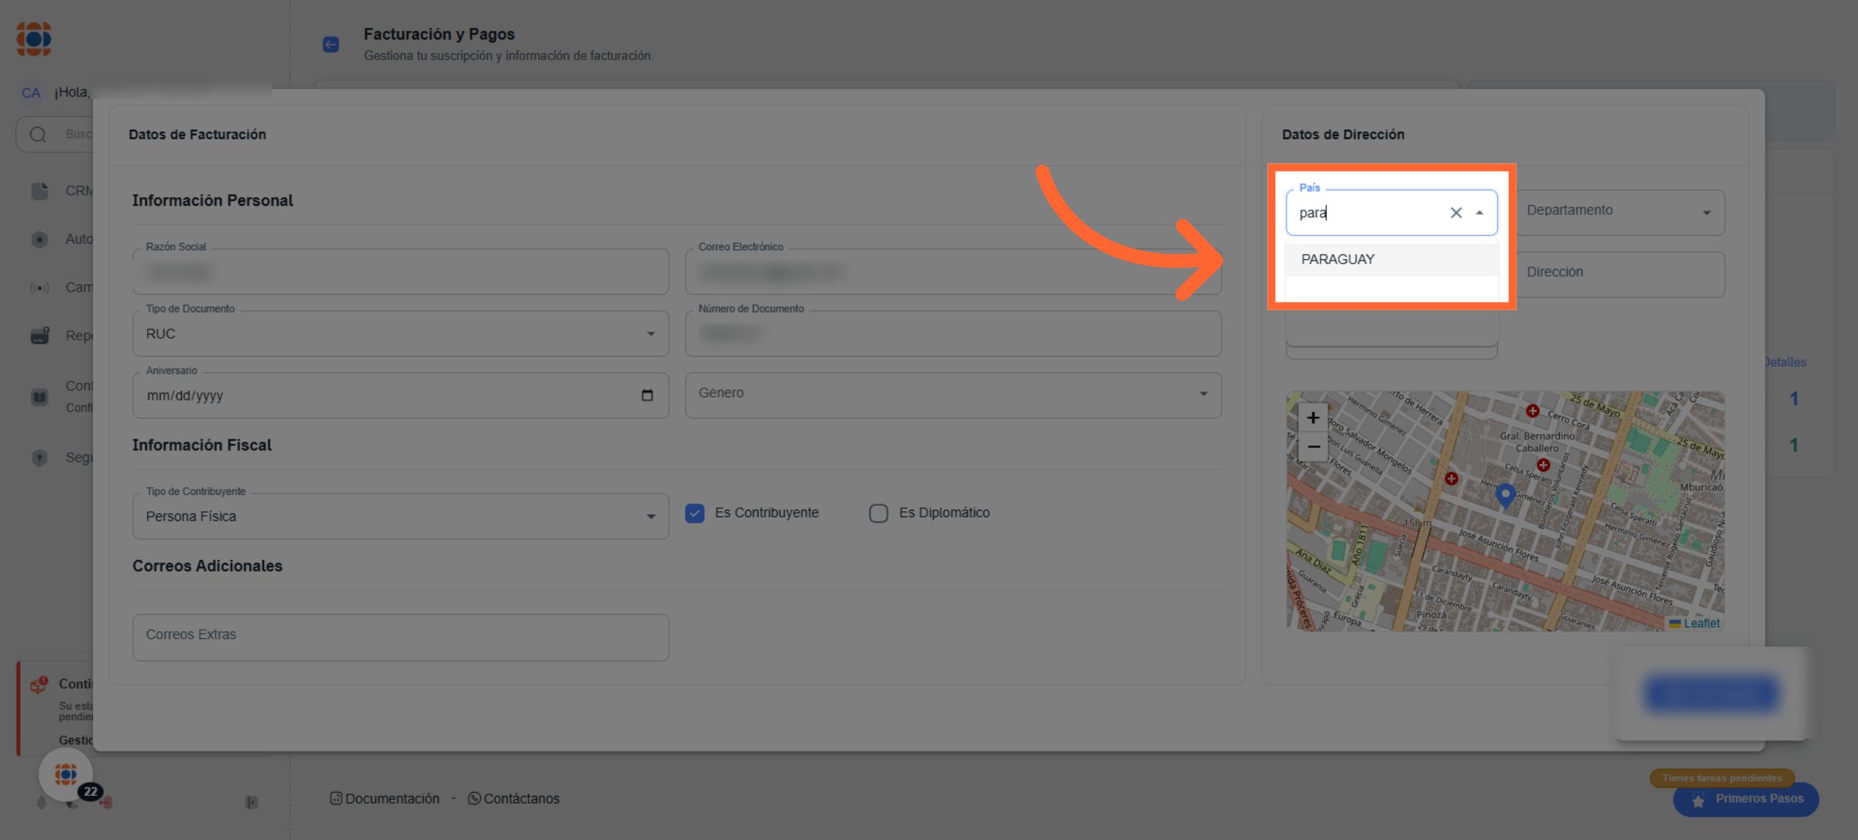Open the Aniversario calendar picker icon

point(647,395)
